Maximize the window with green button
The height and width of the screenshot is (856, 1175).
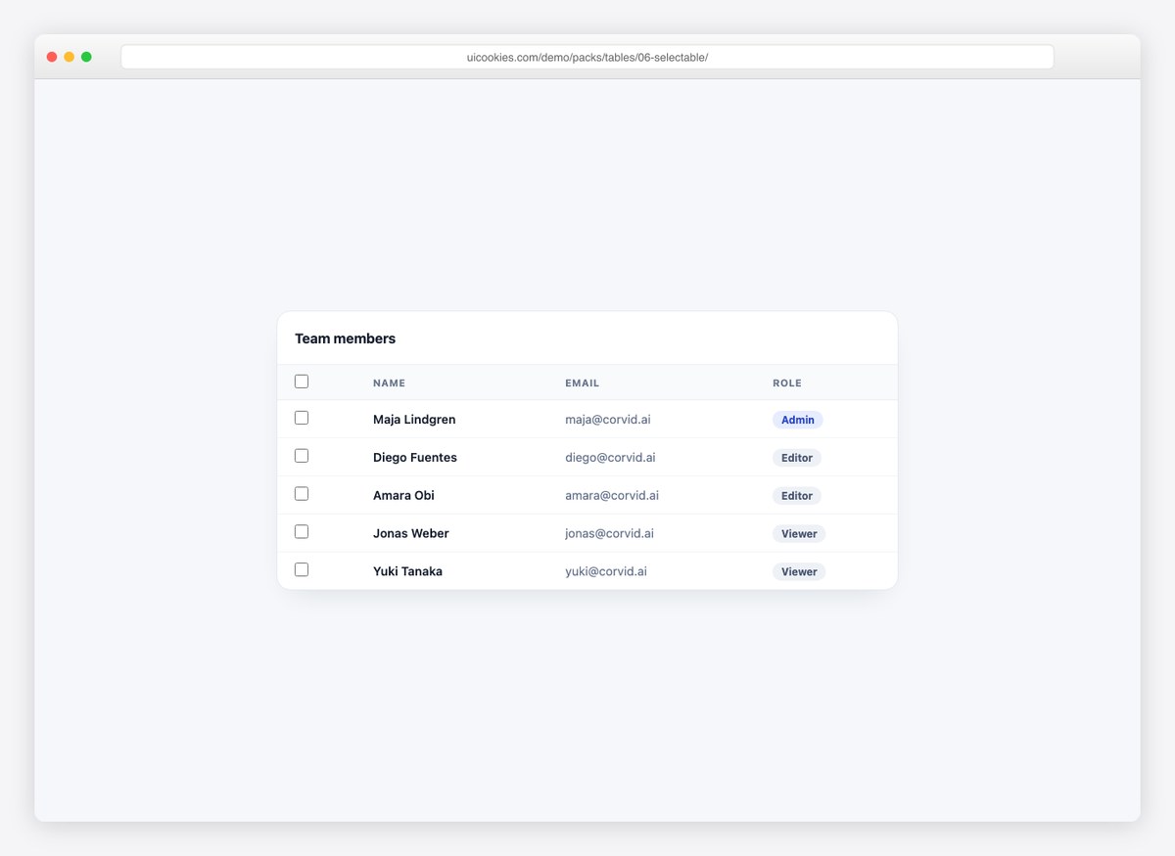[x=86, y=57]
